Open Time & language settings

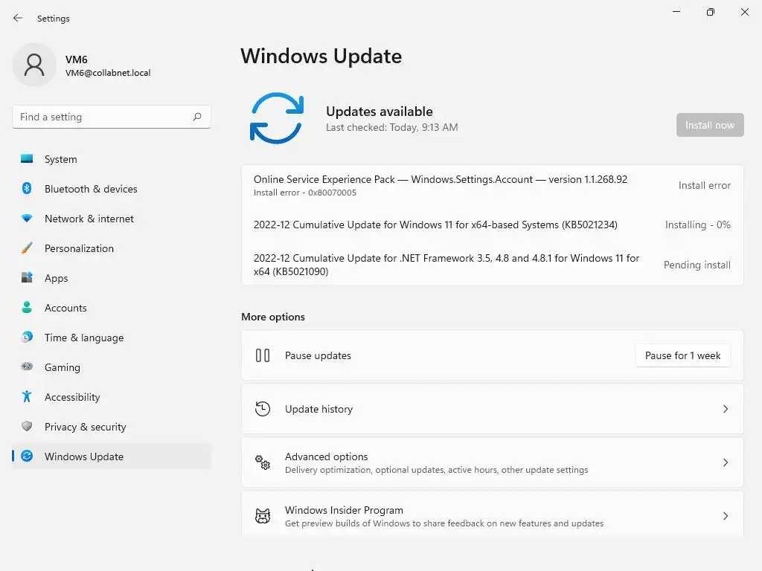[112, 338]
